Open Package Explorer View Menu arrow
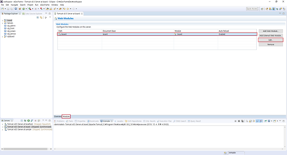The height and width of the screenshot is (155, 287). tap(50, 17)
